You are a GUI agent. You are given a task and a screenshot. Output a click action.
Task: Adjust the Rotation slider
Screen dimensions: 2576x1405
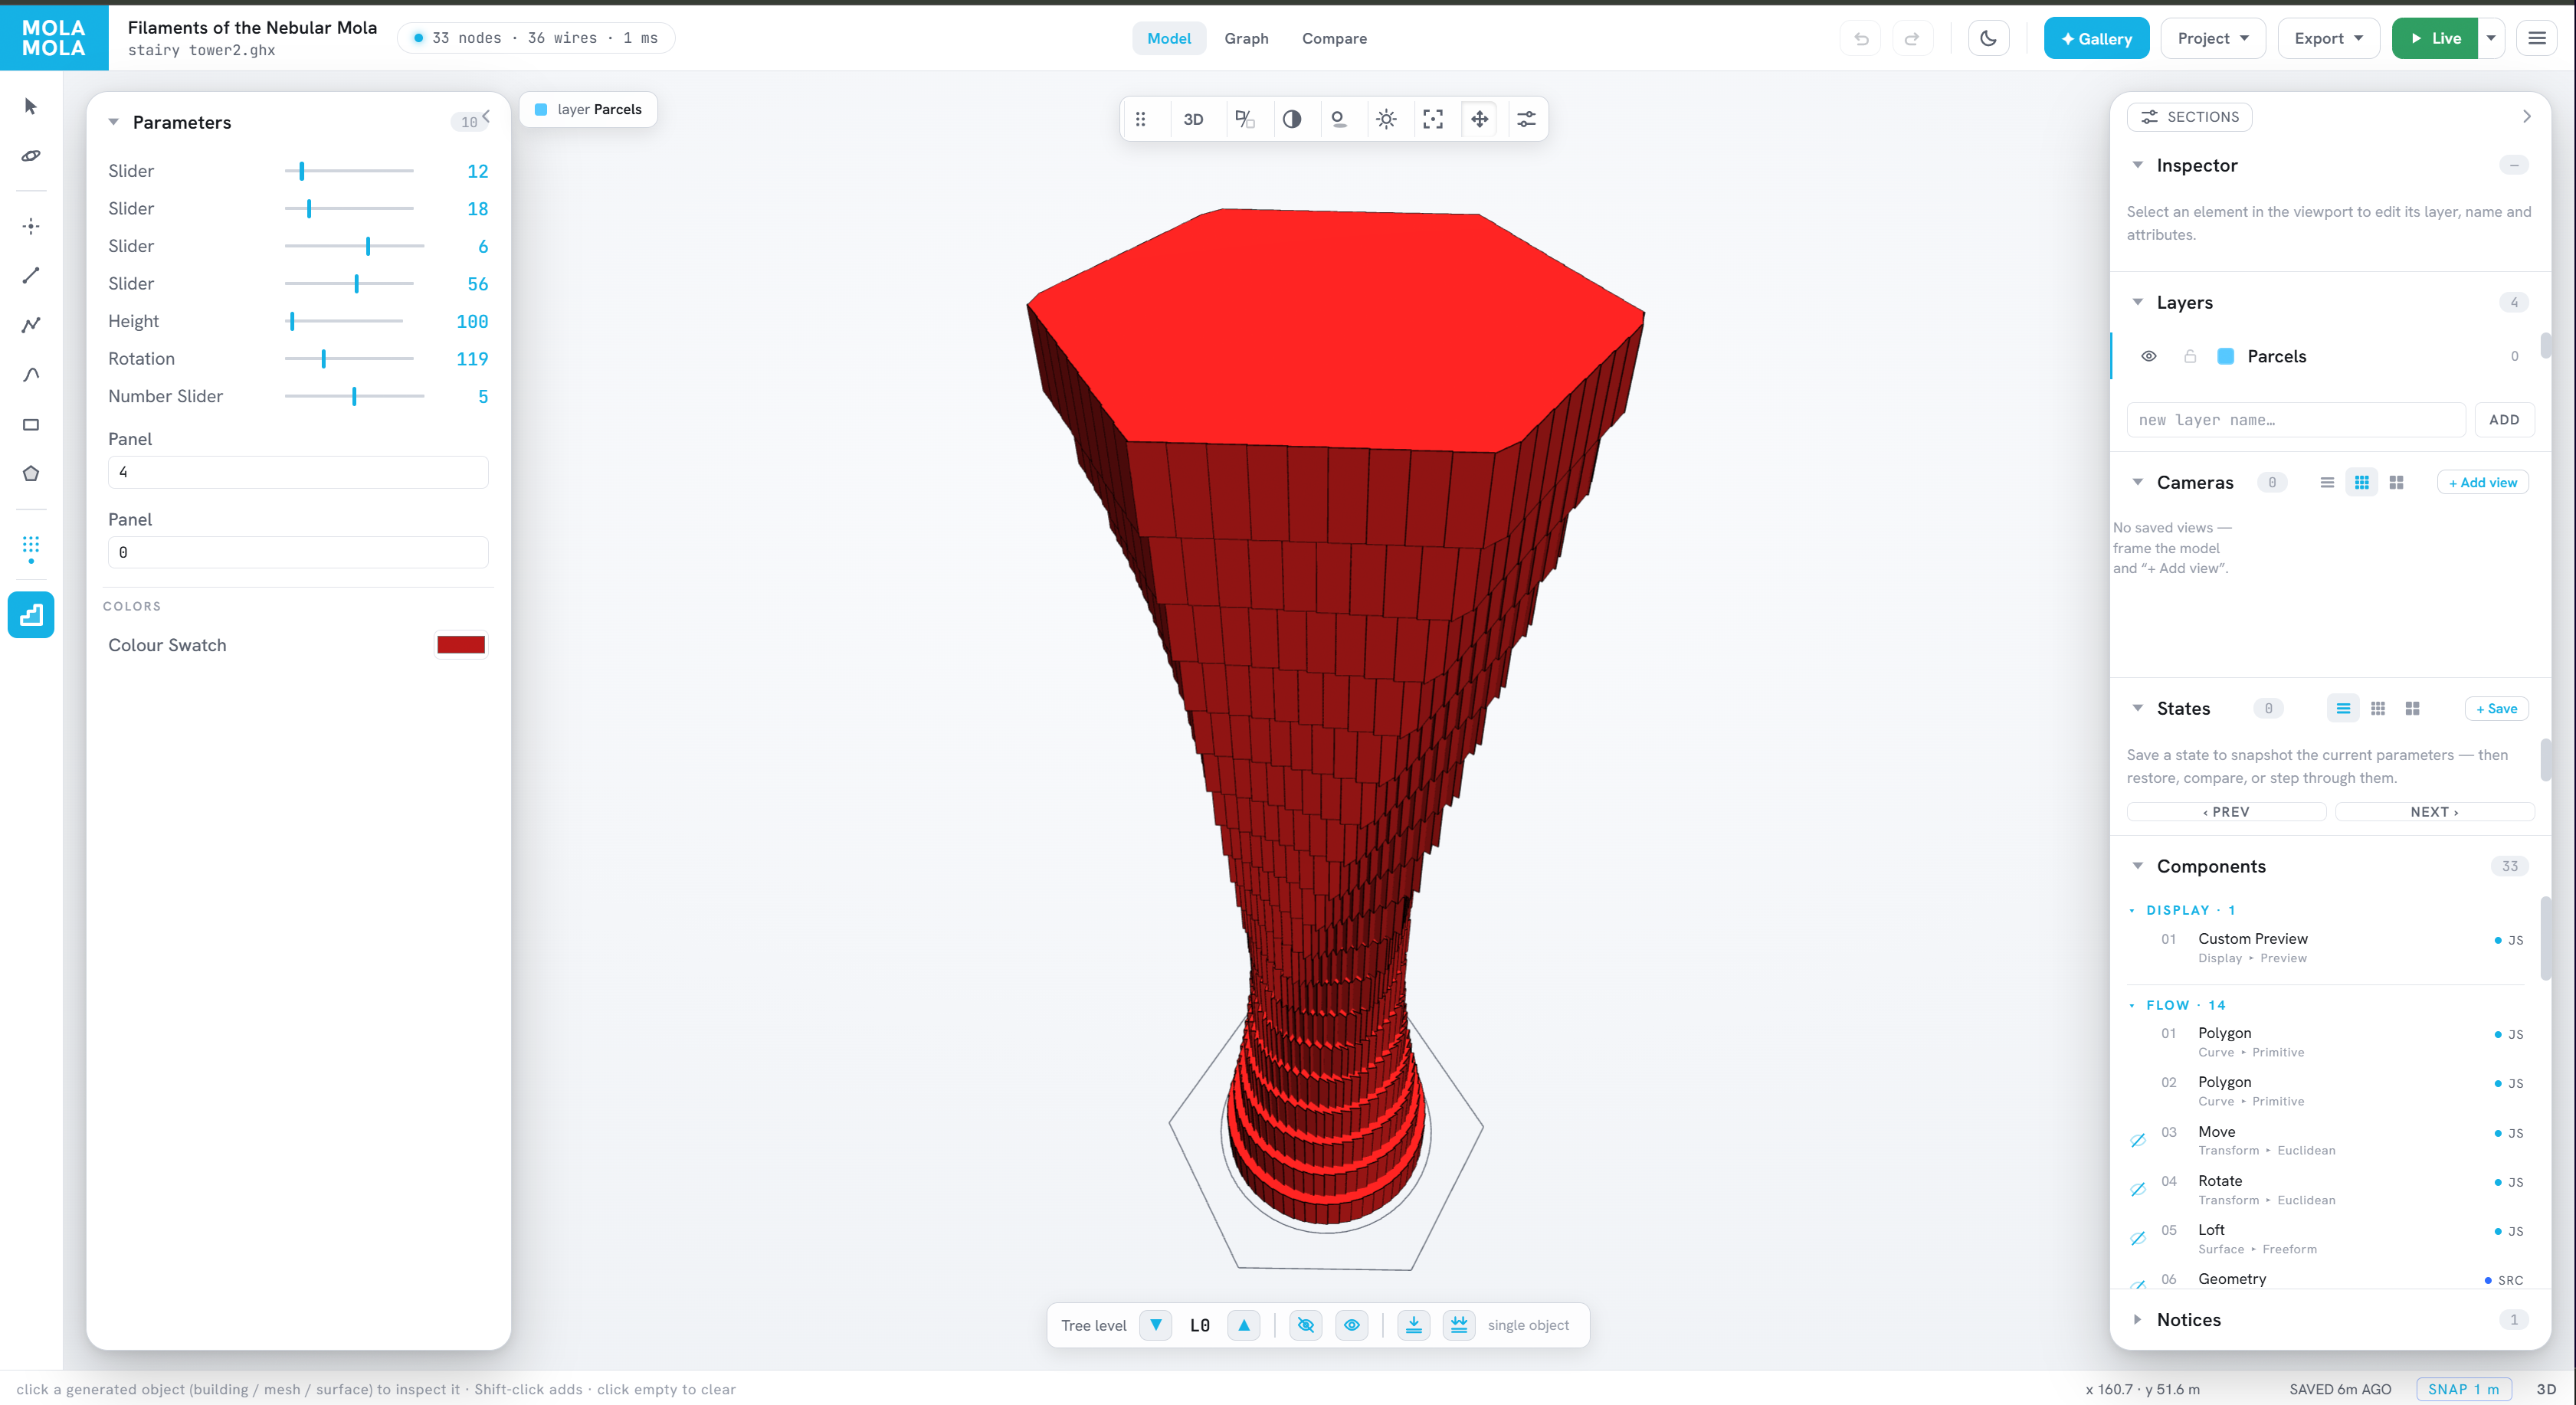[349, 358]
